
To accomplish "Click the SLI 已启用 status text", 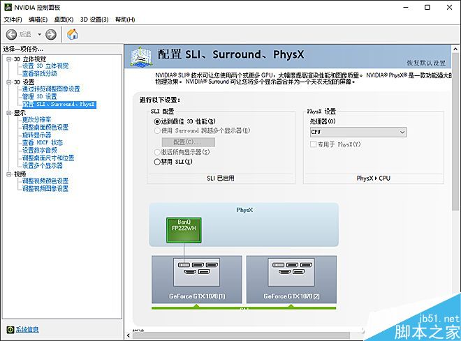I will pos(221,179).
